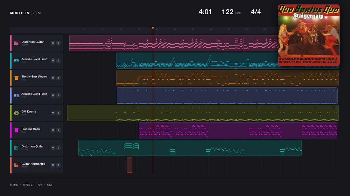
Task: Click the red playhead marker on the ruler
Action: click(x=153, y=28)
